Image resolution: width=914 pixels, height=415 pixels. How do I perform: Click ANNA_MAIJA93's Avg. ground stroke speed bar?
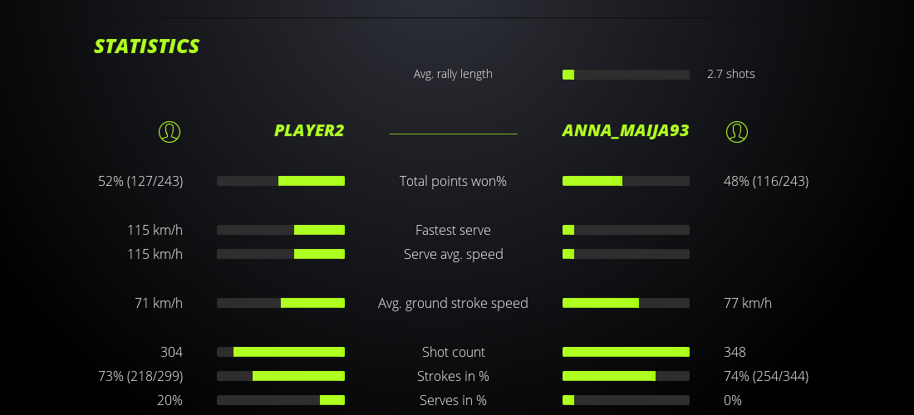tap(626, 303)
